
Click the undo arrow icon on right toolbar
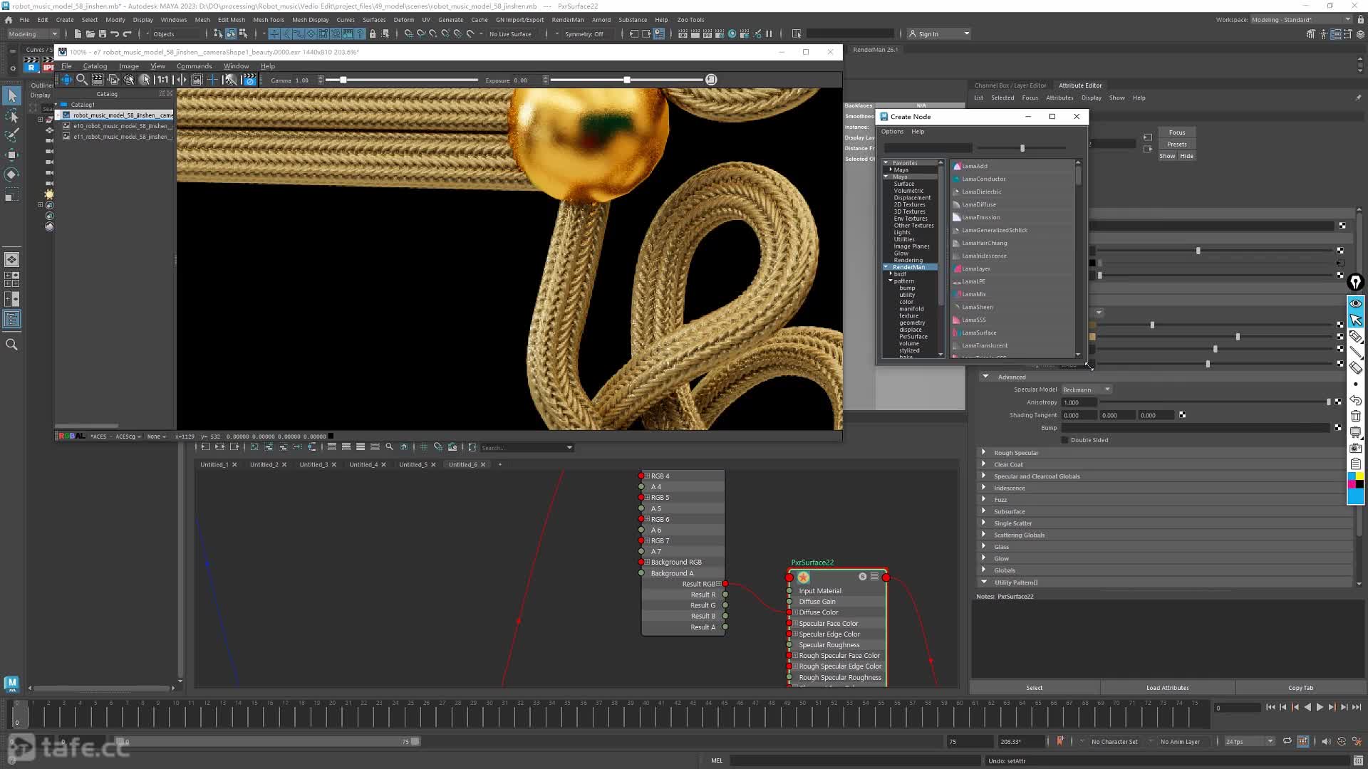[x=1355, y=401]
